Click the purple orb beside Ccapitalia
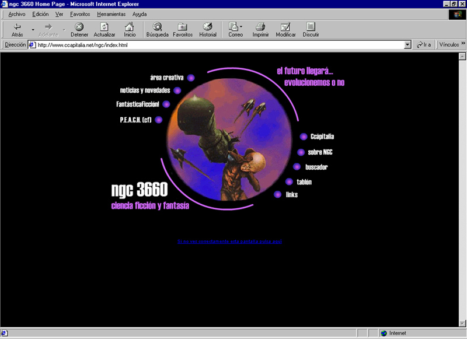This screenshot has width=467, height=339. coord(304,137)
